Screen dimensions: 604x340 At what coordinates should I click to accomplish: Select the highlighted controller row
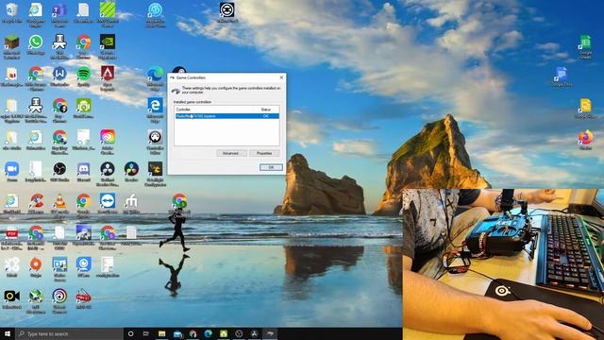click(226, 116)
